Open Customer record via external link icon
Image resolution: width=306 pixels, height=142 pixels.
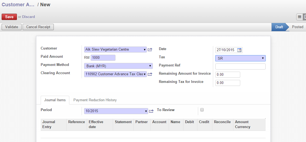pos(150,50)
